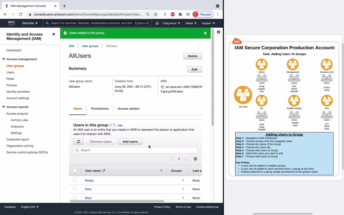
Task: Refresh the users list in group
Action: click(x=78, y=142)
